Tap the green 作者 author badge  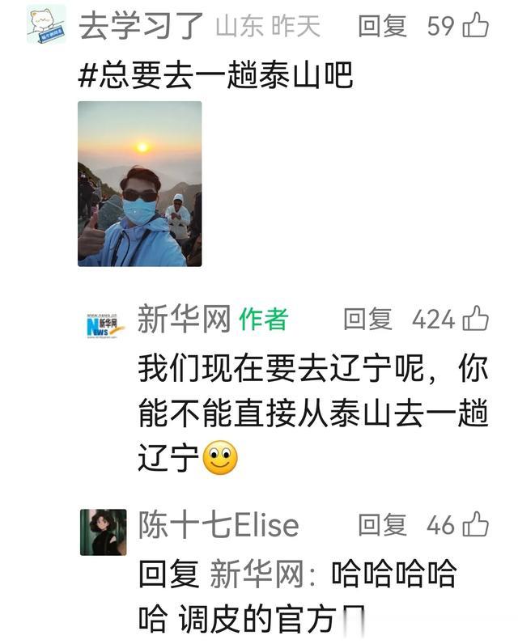[x=264, y=319]
